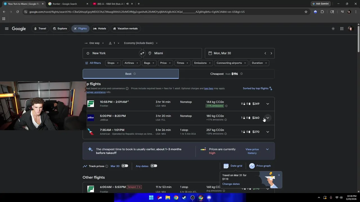Open media controls icon in toolbar
The height and width of the screenshot is (202, 360).
coord(342,12)
